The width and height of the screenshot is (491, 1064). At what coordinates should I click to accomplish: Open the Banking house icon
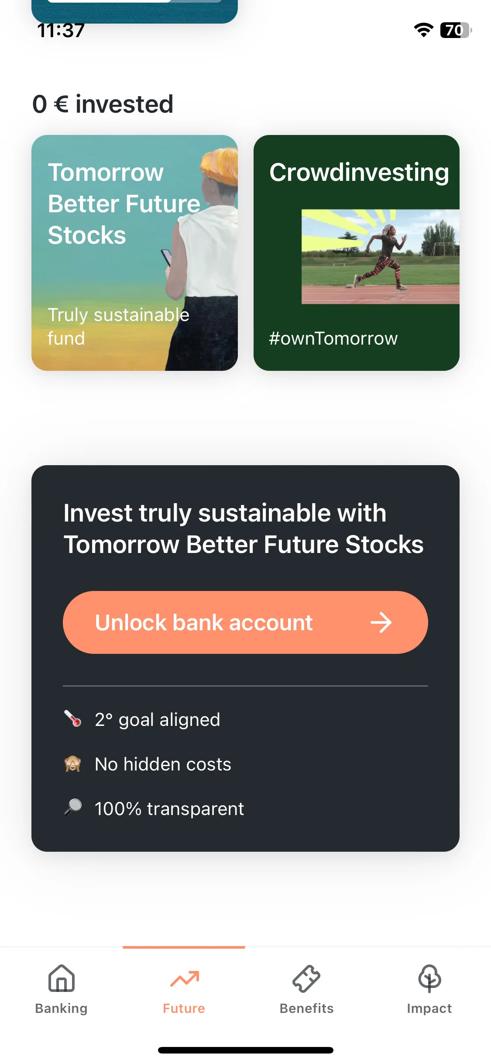(62, 978)
